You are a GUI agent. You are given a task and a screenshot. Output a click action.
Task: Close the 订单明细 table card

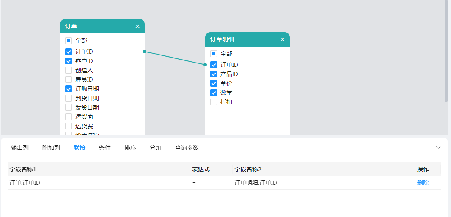click(x=283, y=39)
